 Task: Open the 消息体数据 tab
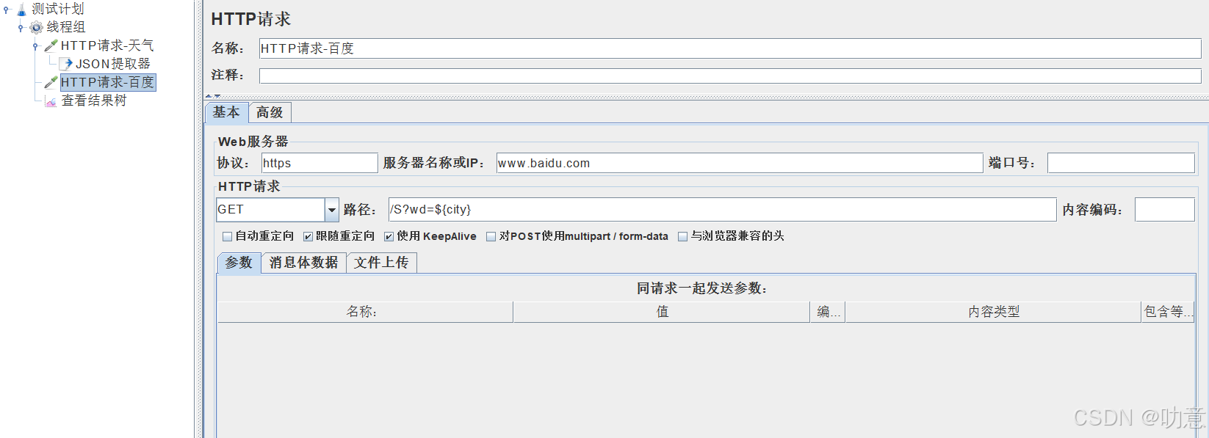coord(303,263)
